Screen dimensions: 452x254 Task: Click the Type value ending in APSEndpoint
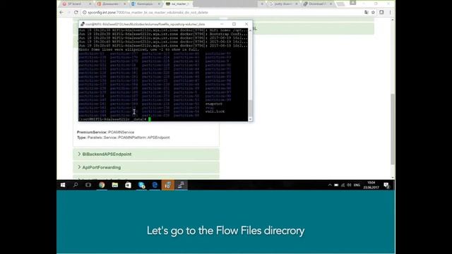pos(129,138)
